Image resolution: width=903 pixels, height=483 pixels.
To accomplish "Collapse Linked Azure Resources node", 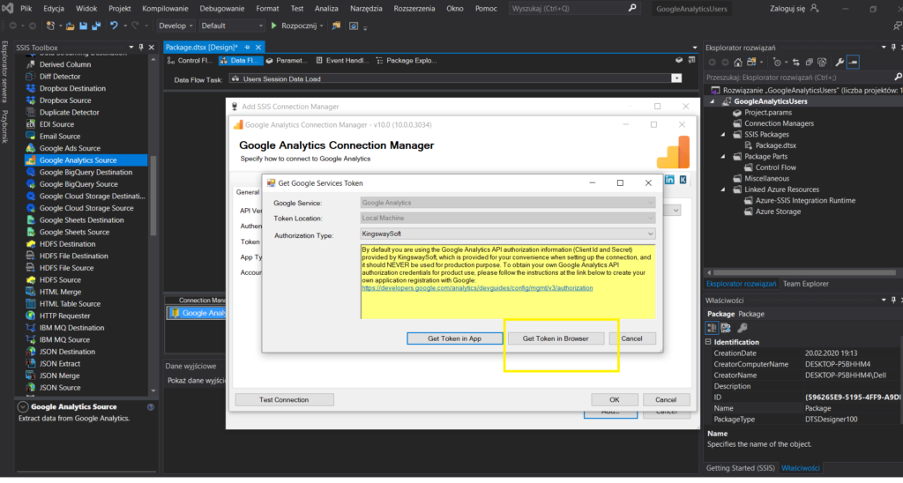I will pos(724,189).
